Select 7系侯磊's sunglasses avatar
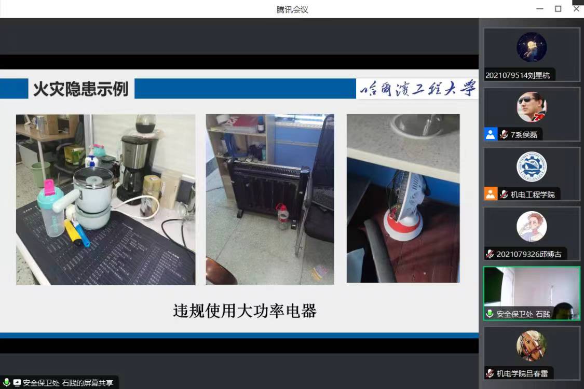 (532, 107)
